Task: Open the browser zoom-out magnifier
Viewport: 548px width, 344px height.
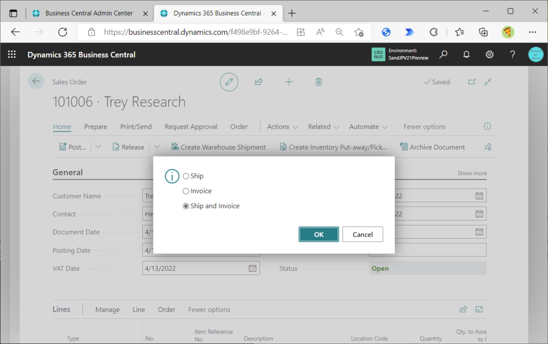Action: click(x=339, y=32)
